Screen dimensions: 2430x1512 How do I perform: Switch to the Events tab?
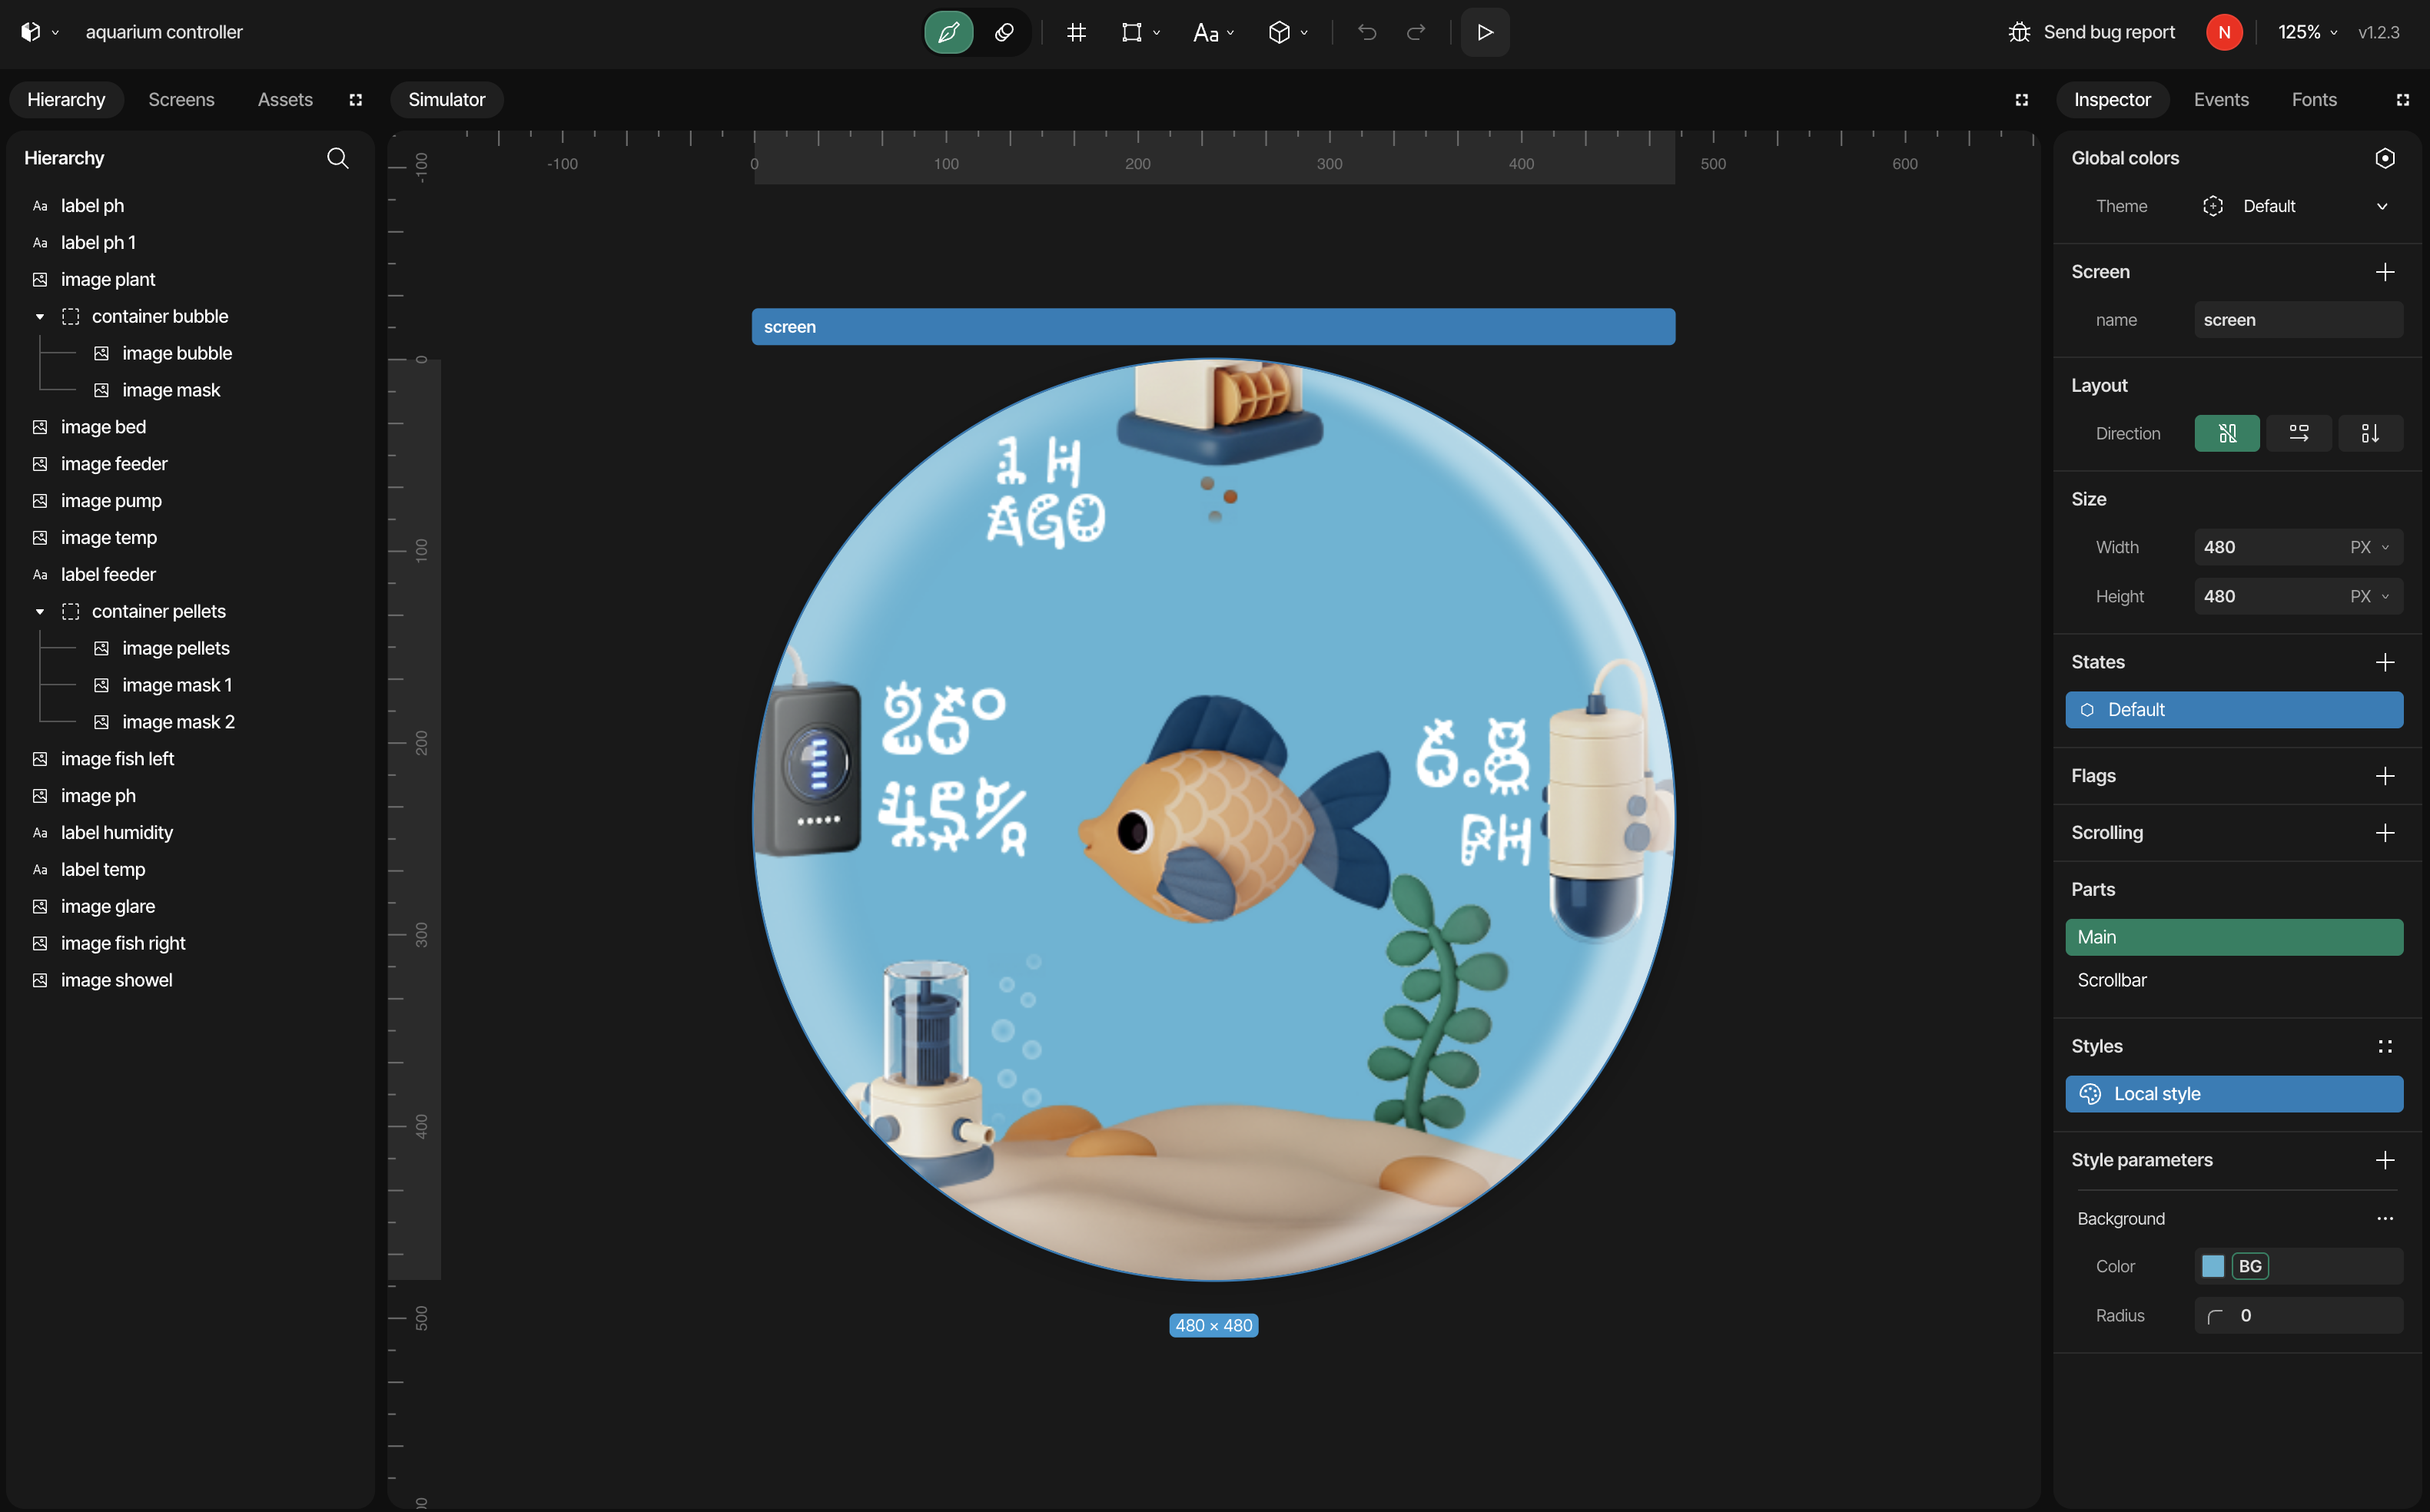pyautogui.click(x=2220, y=100)
